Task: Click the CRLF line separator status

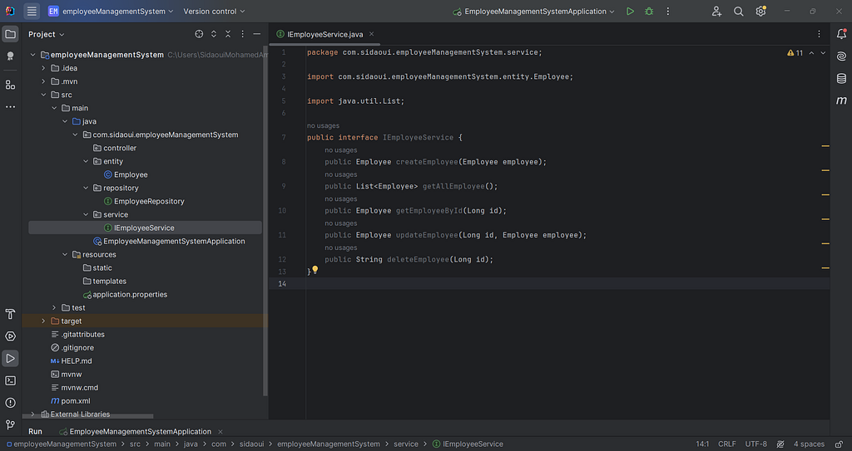Action: (727, 444)
